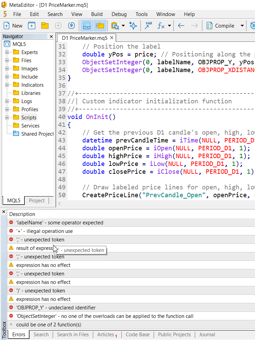Viewport: 255px width, 340px height.
Task: Toggle the Toolbox panel icon
Action: (x=87, y=26)
